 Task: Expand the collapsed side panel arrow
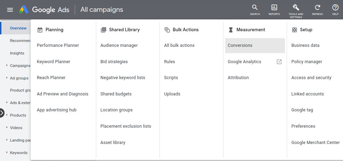tap(2, 113)
